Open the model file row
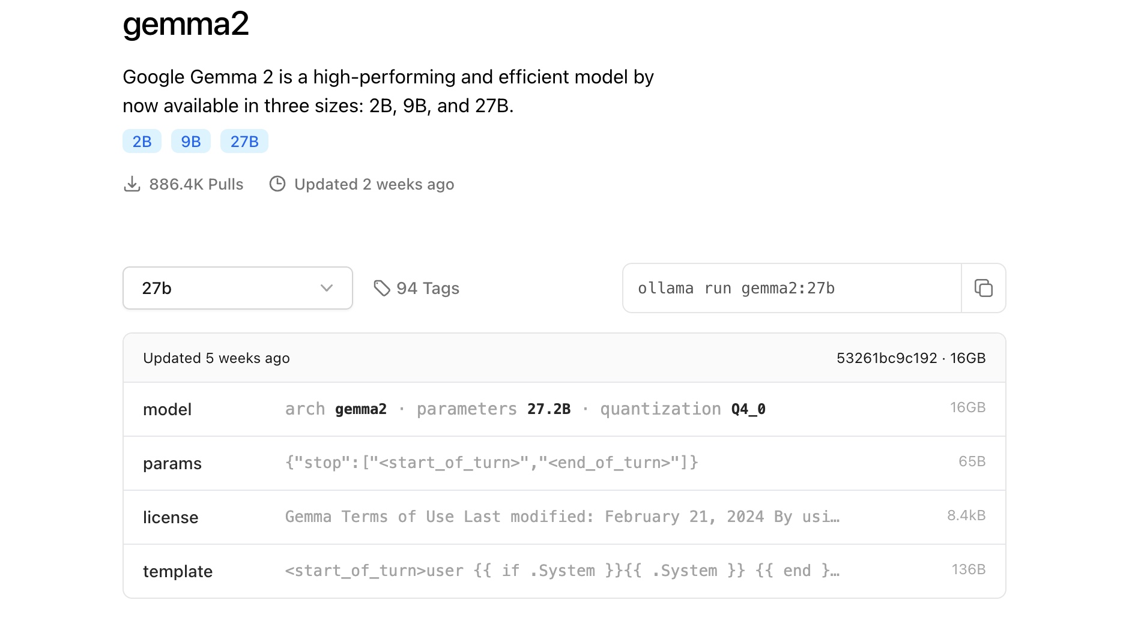This screenshot has width=1123, height=642. pos(565,409)
